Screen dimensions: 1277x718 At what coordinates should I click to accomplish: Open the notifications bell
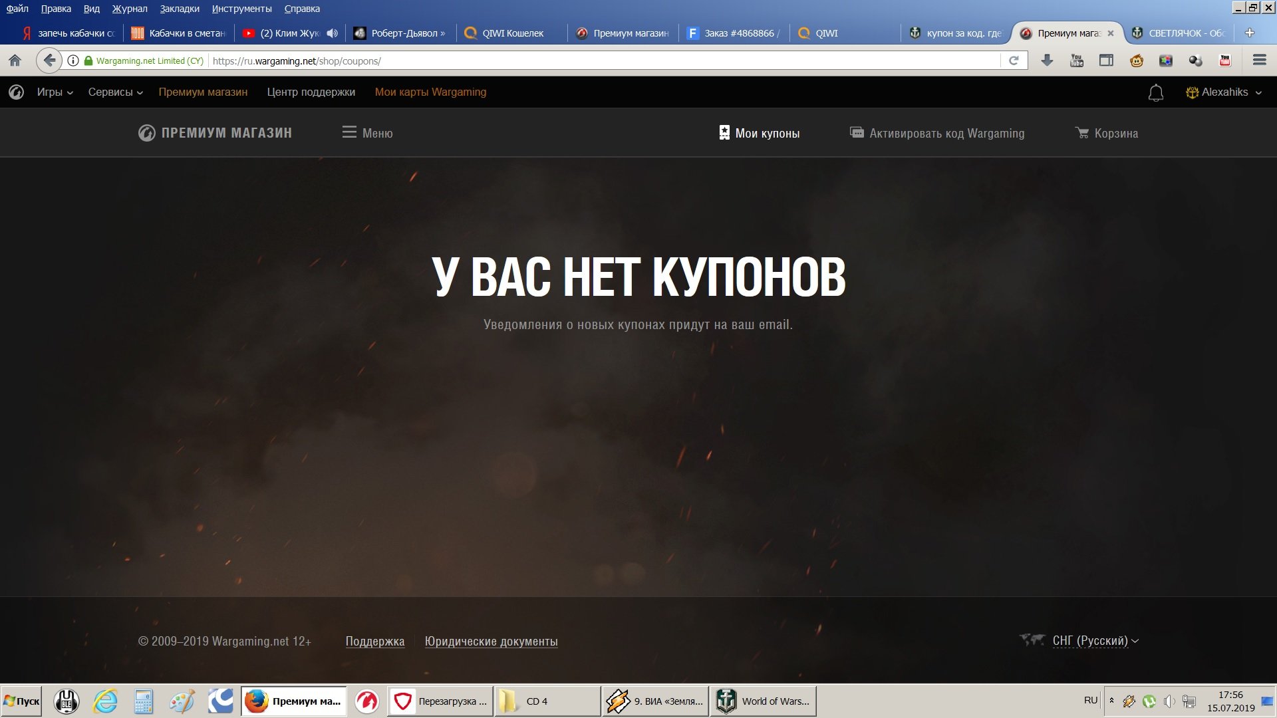coord(1156,92)
